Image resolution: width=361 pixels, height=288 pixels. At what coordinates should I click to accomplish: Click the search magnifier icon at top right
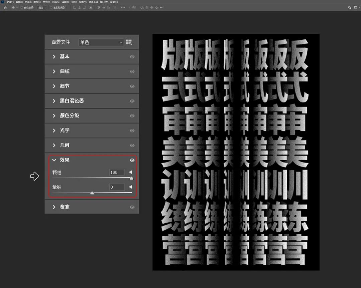pyautogui.click(x=350, y=7)
